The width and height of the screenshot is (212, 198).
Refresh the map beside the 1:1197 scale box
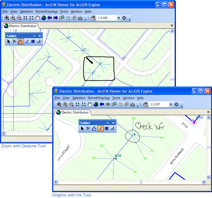[176, 104]
